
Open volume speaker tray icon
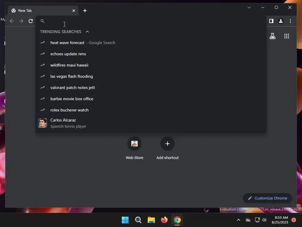tap(264, 220)
